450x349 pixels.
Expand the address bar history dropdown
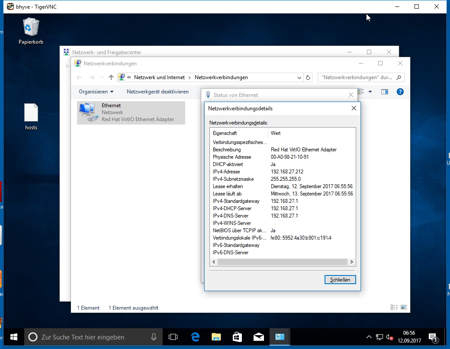(x=299, y=78)
